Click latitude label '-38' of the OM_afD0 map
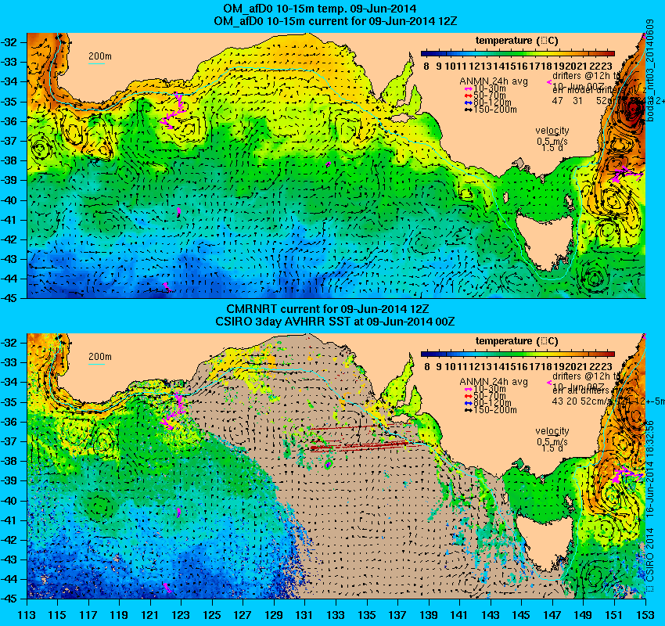Screen dimensions: 665x626 point(9,160)
